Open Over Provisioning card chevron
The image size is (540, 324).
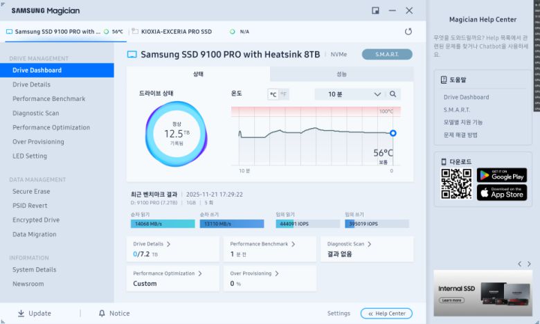coord(276,273)
